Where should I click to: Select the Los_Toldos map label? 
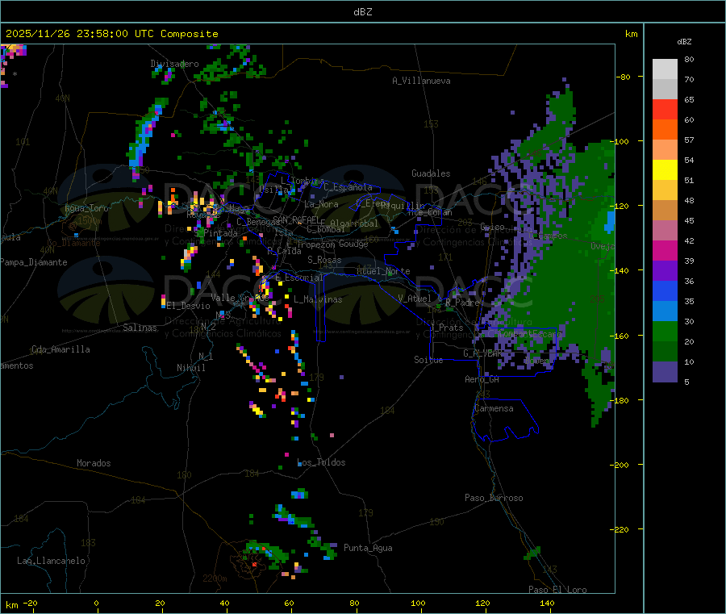tap(321, 462)
